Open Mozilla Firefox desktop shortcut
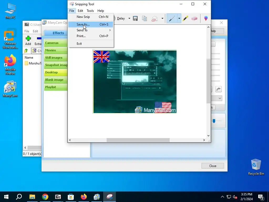The height and width of the screenshot is (202, 269). pyautogui.click(x=10, y=65)
